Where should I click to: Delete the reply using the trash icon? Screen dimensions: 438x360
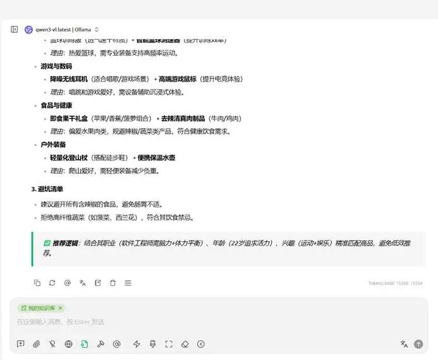[x=113, y=283]
